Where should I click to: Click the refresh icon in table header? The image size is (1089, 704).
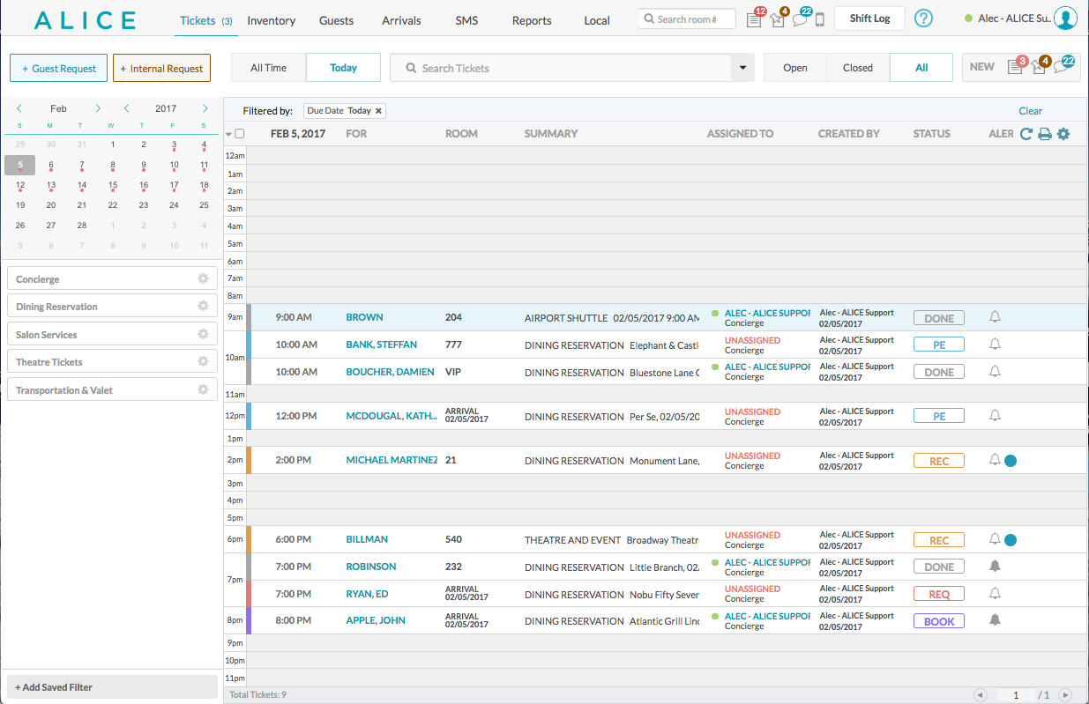[1026, 134]
